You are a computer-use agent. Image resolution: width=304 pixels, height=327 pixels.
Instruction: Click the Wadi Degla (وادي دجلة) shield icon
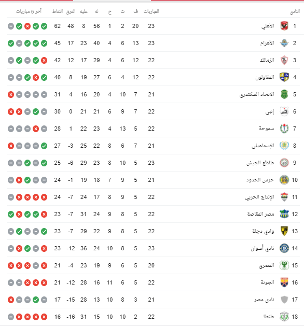pos(284,231)
